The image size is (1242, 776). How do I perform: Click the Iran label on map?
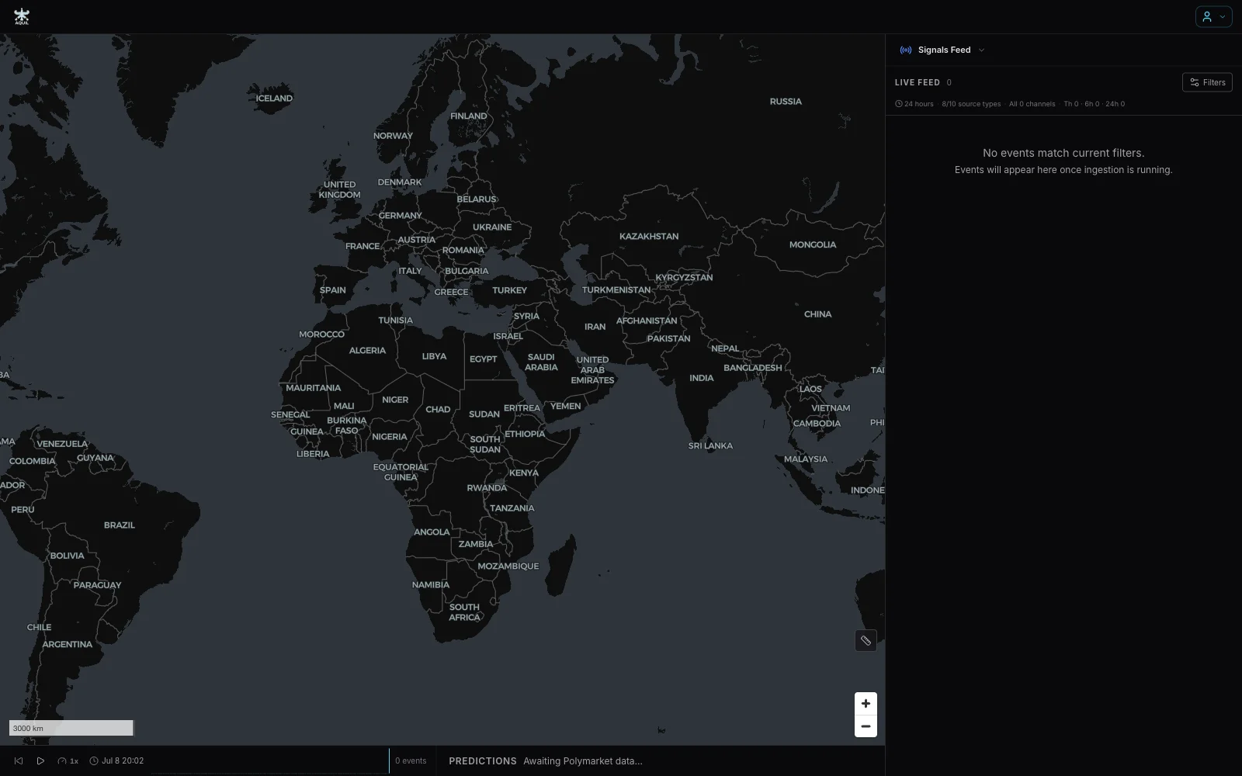(595, 327)
